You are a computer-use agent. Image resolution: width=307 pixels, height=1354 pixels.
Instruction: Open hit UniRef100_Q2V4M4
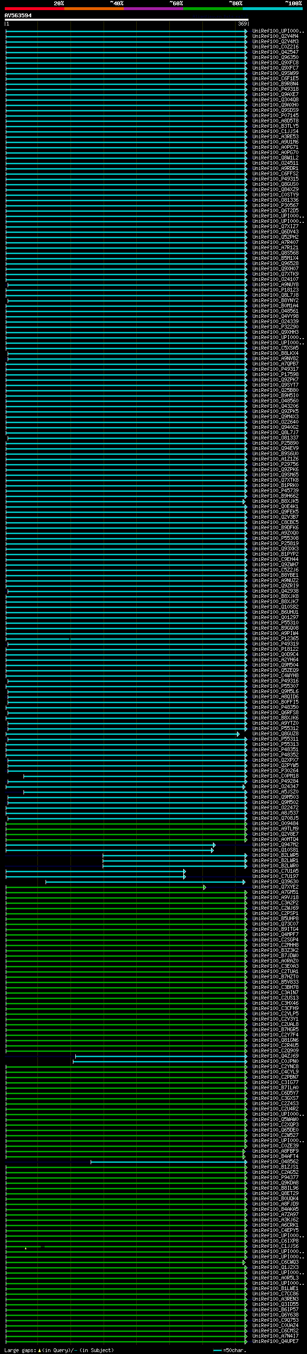coord(275,37)
